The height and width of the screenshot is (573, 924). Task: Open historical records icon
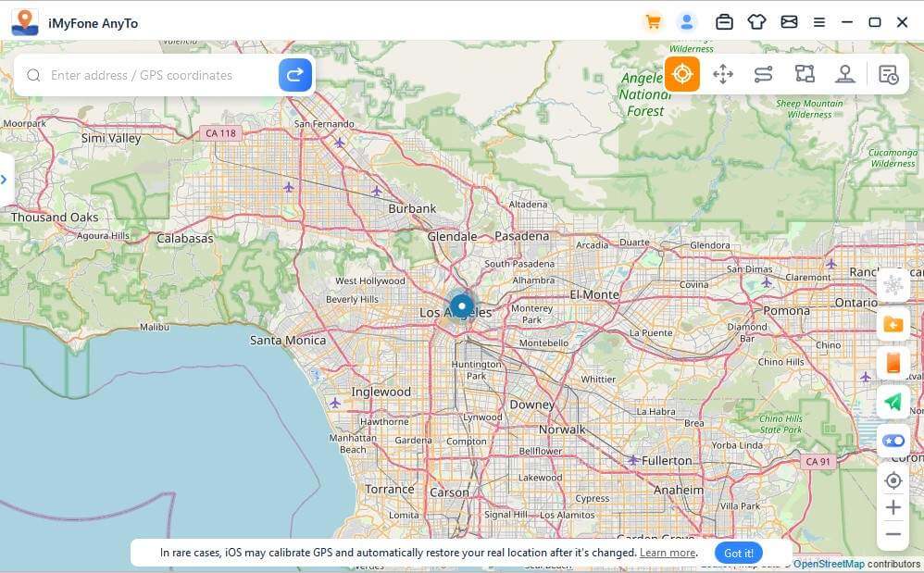tap(888, 75)
